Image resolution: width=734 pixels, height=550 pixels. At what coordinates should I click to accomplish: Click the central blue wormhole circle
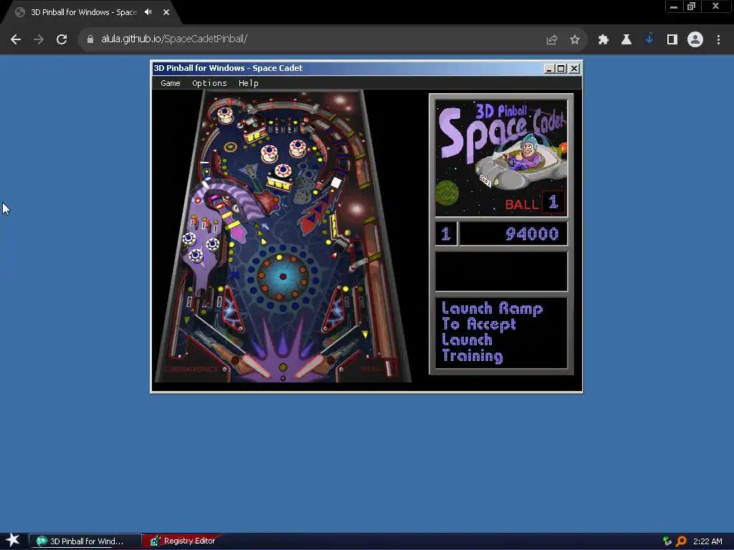282,276
